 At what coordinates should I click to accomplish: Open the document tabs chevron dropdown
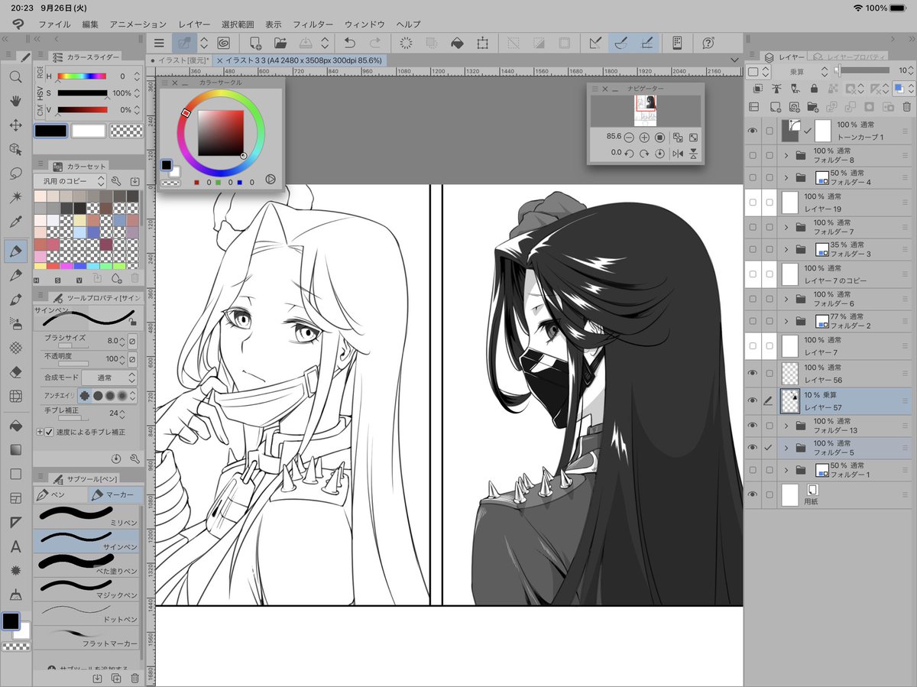pyautogui.click(x=735, y=60)
